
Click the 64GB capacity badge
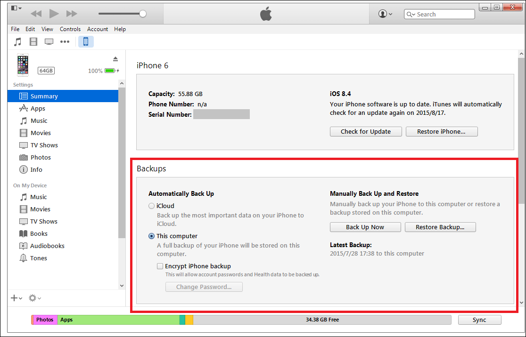(46, 71)
